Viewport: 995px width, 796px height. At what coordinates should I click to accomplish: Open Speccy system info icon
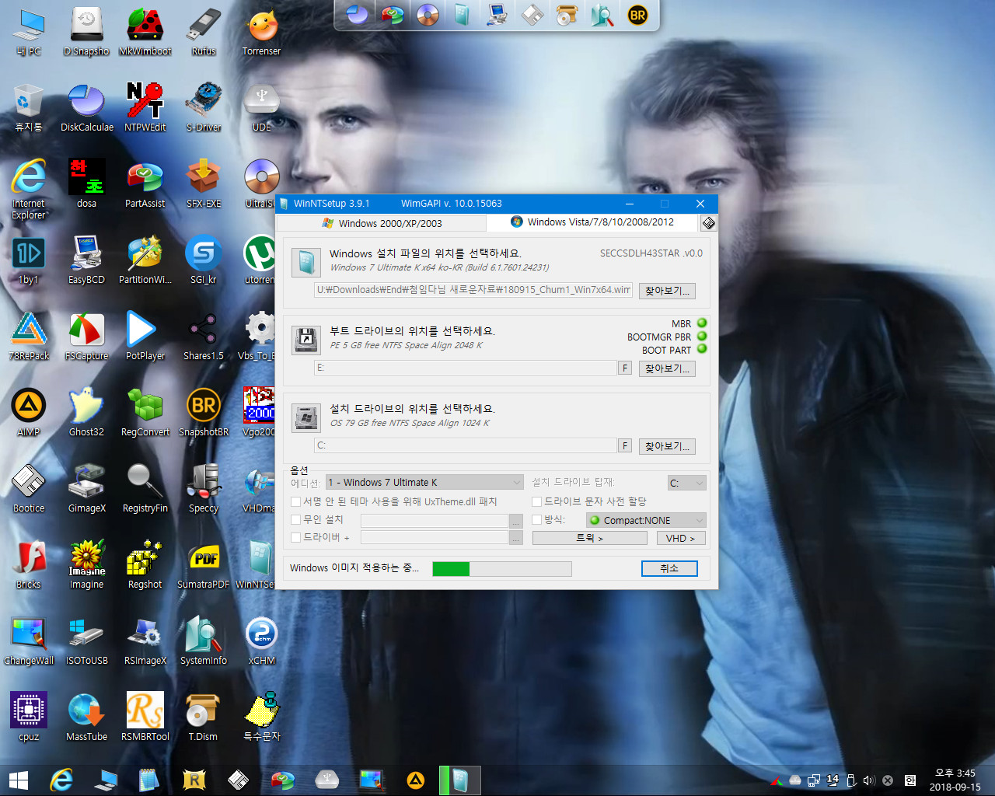(x=204, y=488)
